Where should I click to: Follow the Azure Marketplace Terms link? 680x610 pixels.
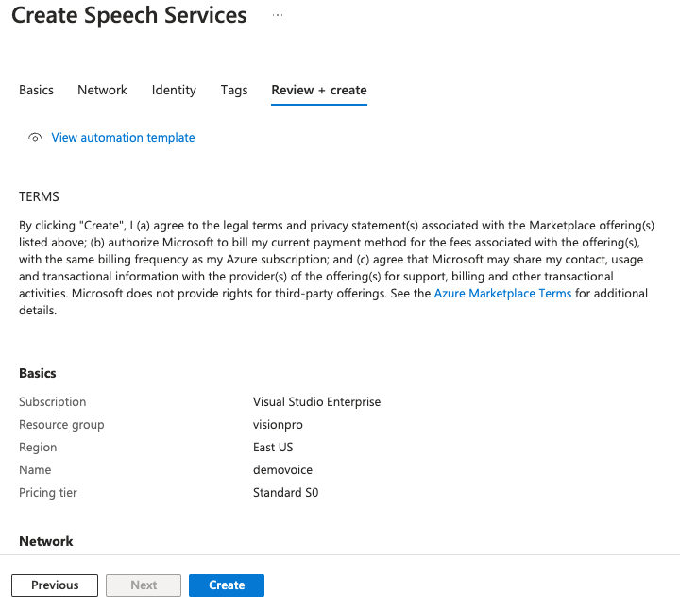coord(502,294)
